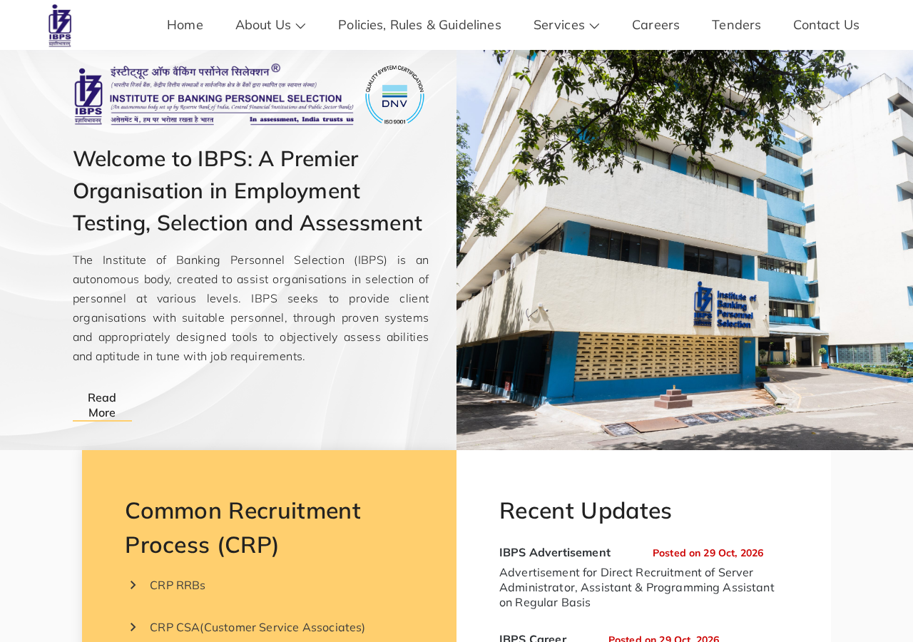Click the Common Recruitment Process (CRP) heading
This screenshot has width=913, height=642.
tap(243, 527)
